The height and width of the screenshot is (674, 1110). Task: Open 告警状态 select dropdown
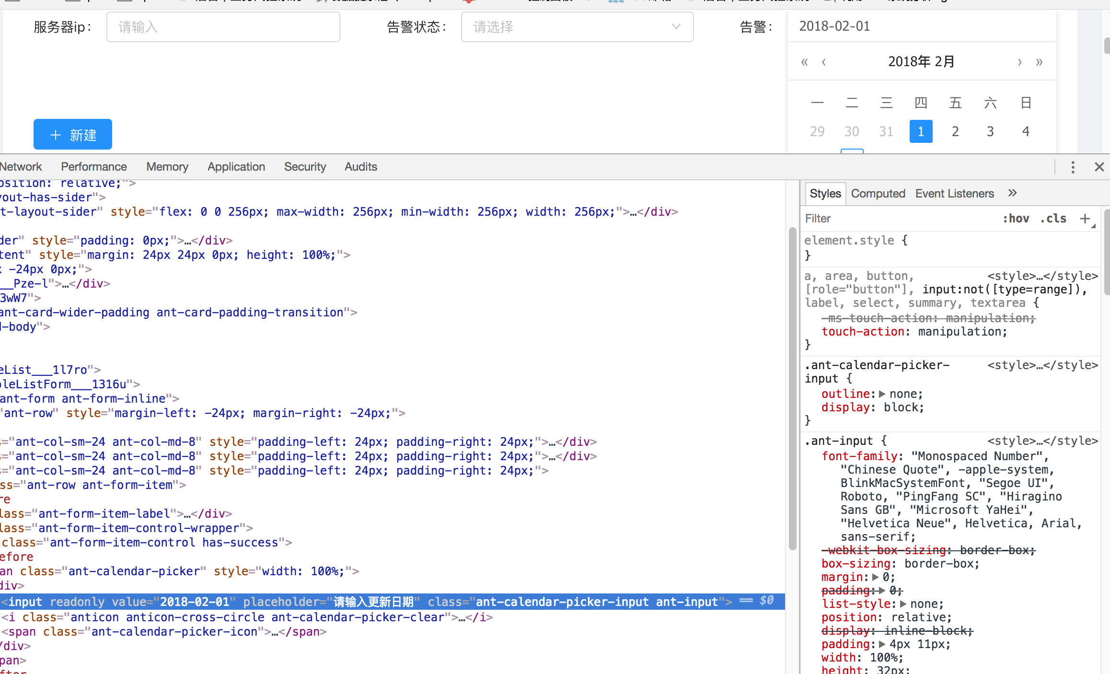[577, 27]
